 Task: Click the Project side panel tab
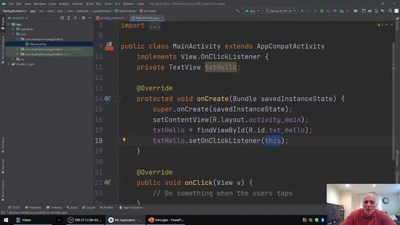point(2,23)
